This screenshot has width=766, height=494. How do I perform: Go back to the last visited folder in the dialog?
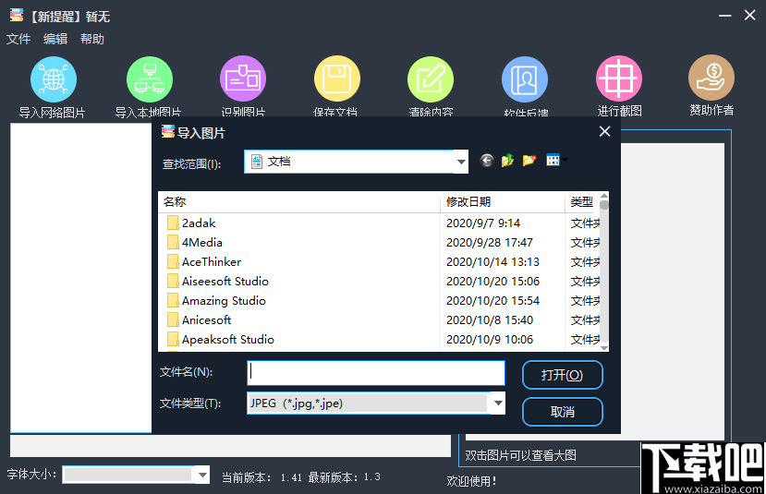tap(487, 160)
